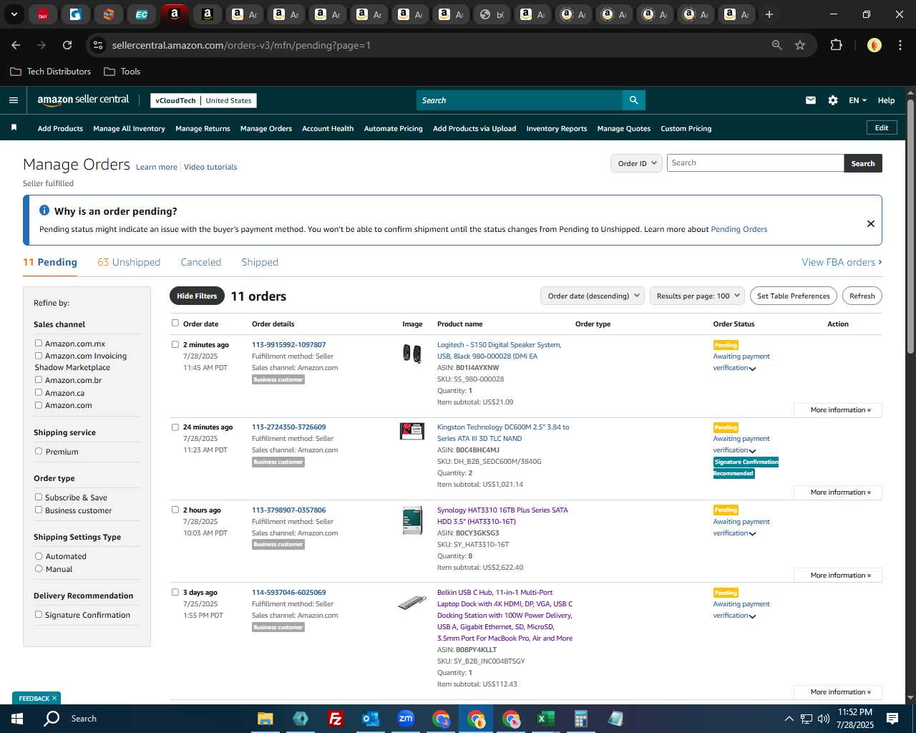Open the EN language dropdown
The width and height of the screenshot is (916, 733).
[857, 100]
